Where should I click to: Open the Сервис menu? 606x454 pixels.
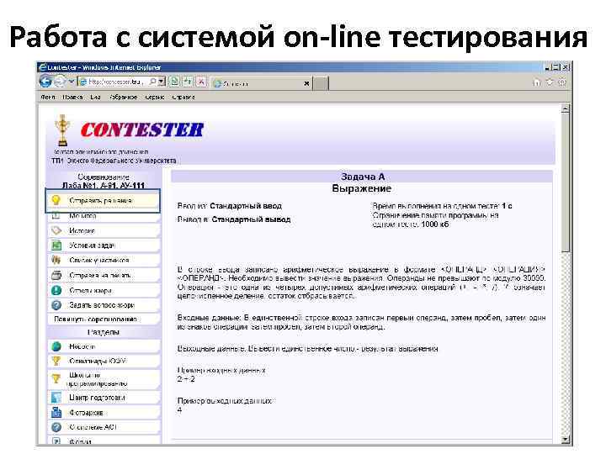(155, 98)
